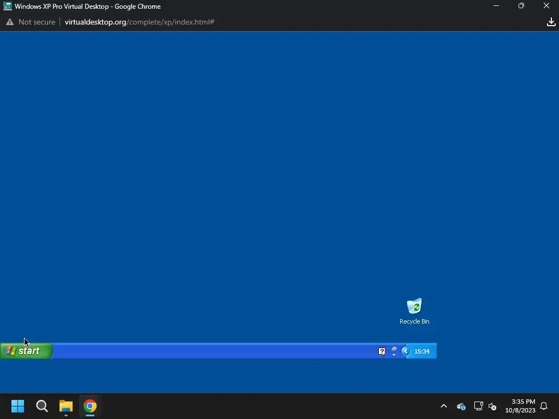Image resolution: width=559 pixels, height=419 pixels.
Task: Open the Windows notification bell
Action: 544,406
